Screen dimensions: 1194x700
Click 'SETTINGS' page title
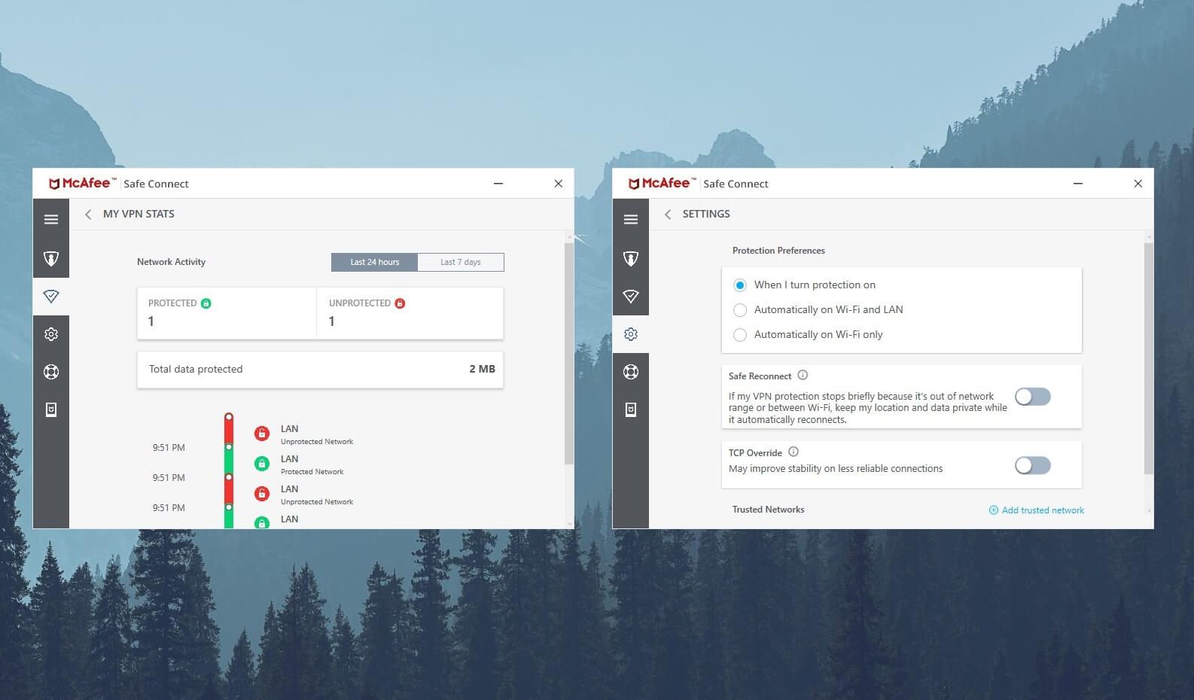click(706, 215)
